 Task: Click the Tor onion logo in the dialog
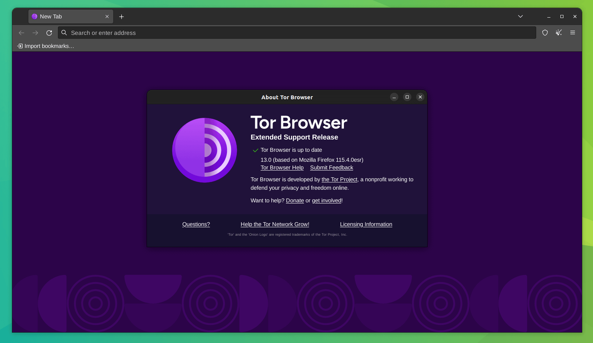[x=205, y=150]
